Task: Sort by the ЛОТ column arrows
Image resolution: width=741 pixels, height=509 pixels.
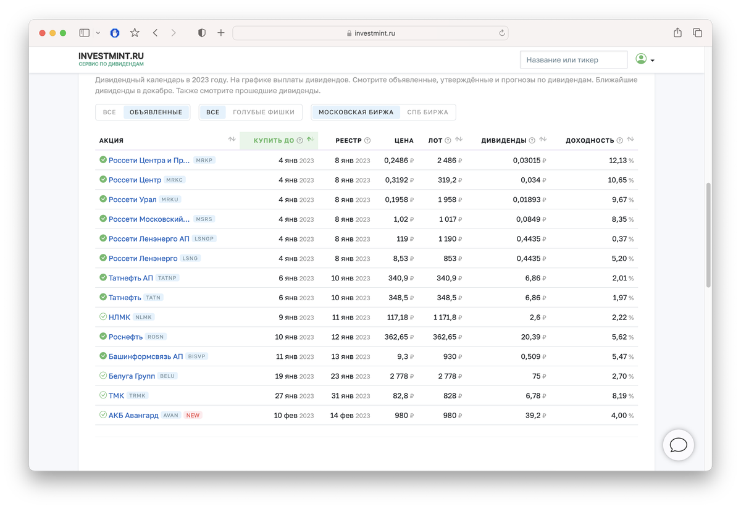Action: tap(459, 140)
